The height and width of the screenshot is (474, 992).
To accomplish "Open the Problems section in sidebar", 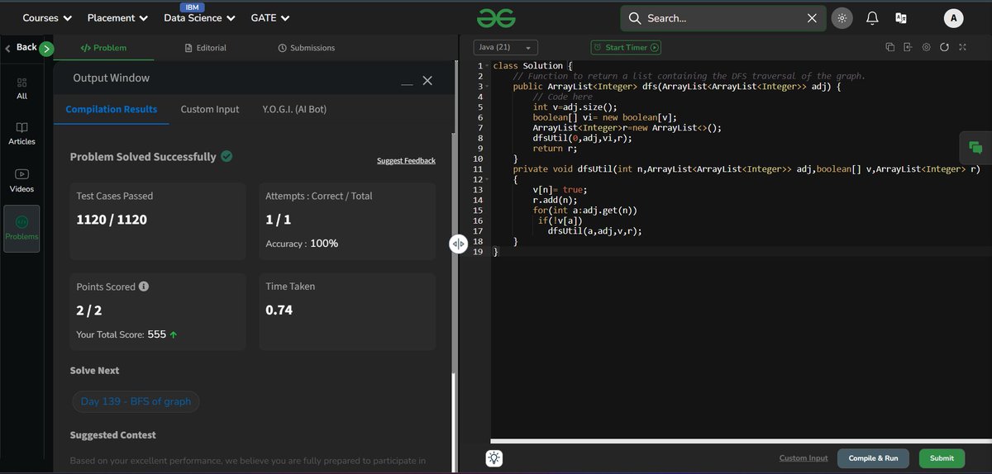I will point(21,229).
